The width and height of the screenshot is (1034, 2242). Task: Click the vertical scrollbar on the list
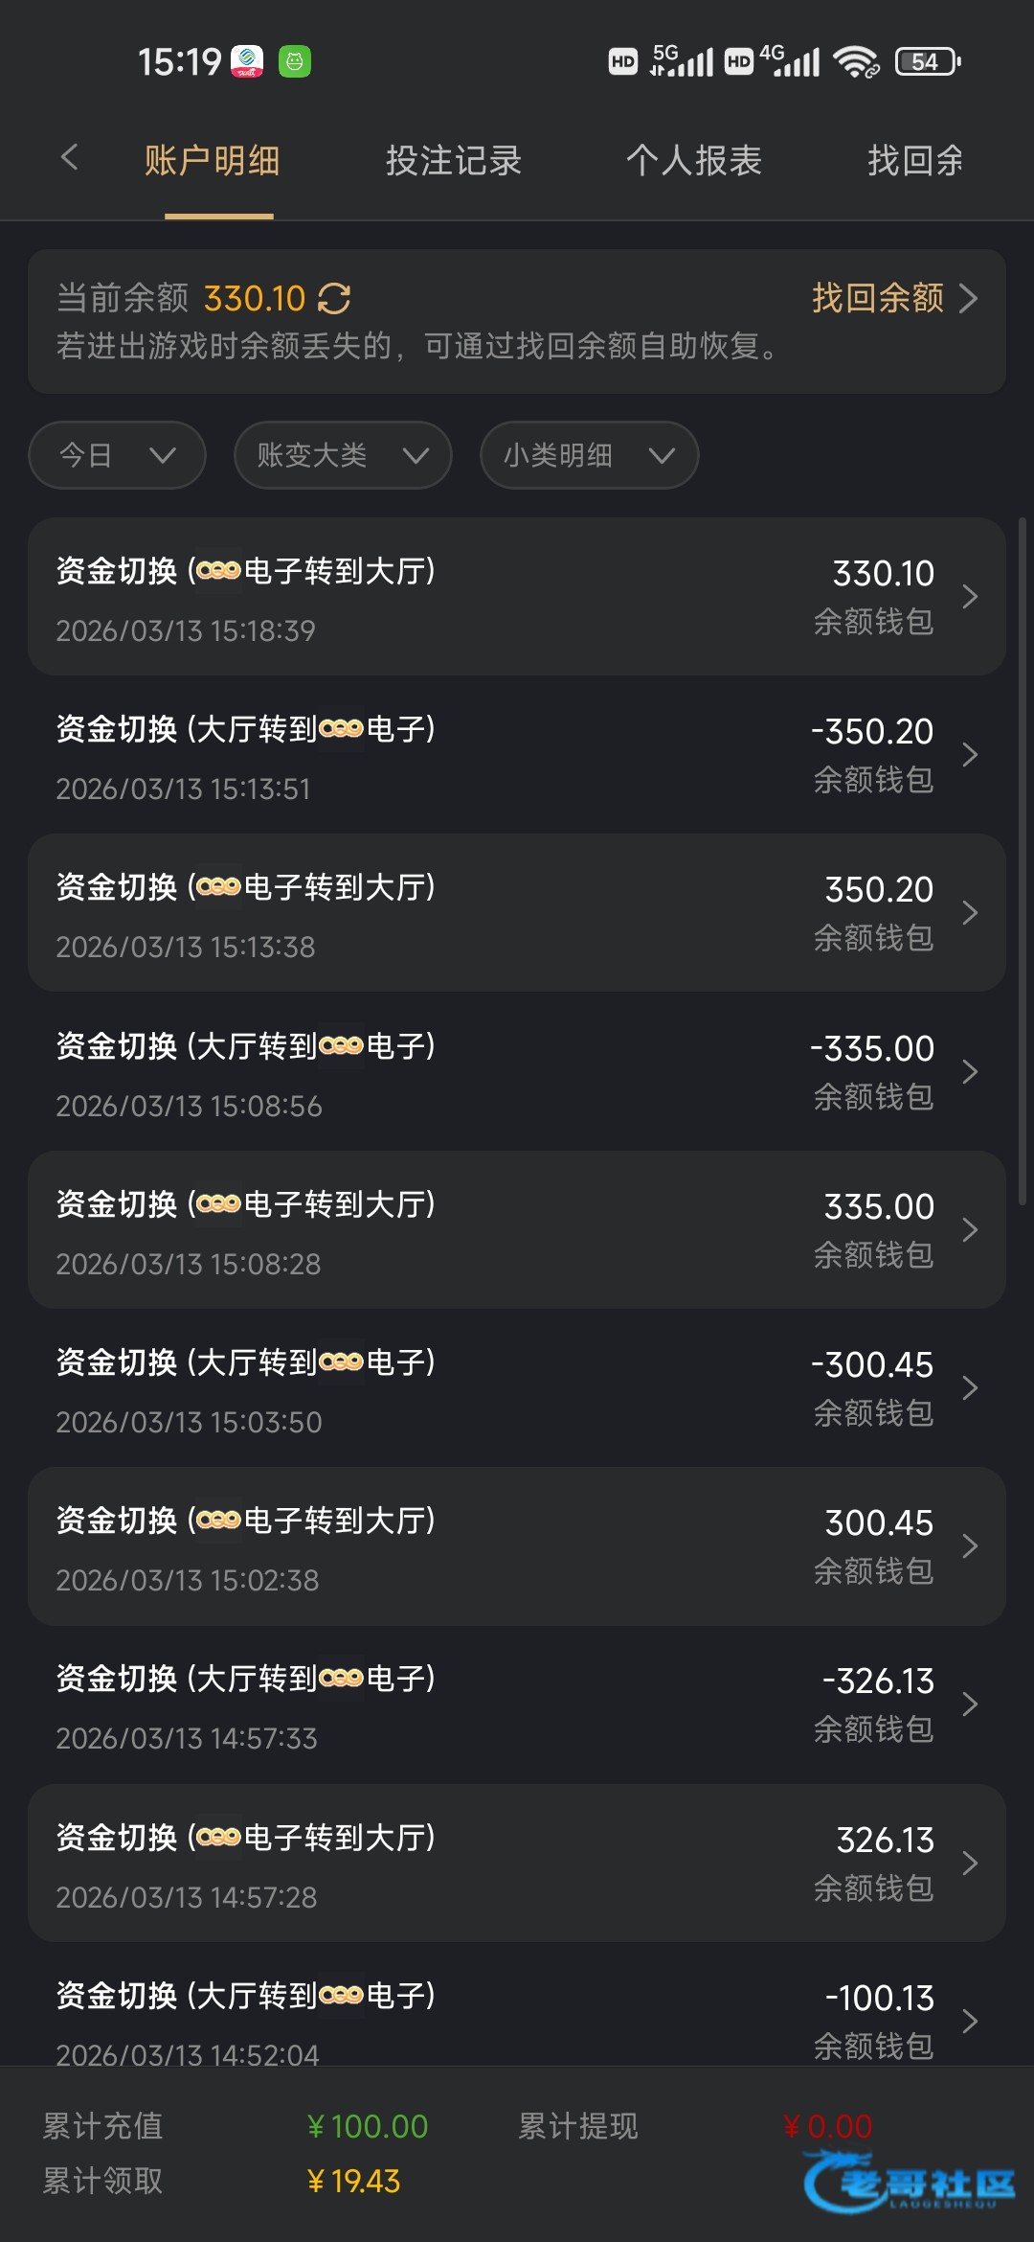click(1022, 862)
